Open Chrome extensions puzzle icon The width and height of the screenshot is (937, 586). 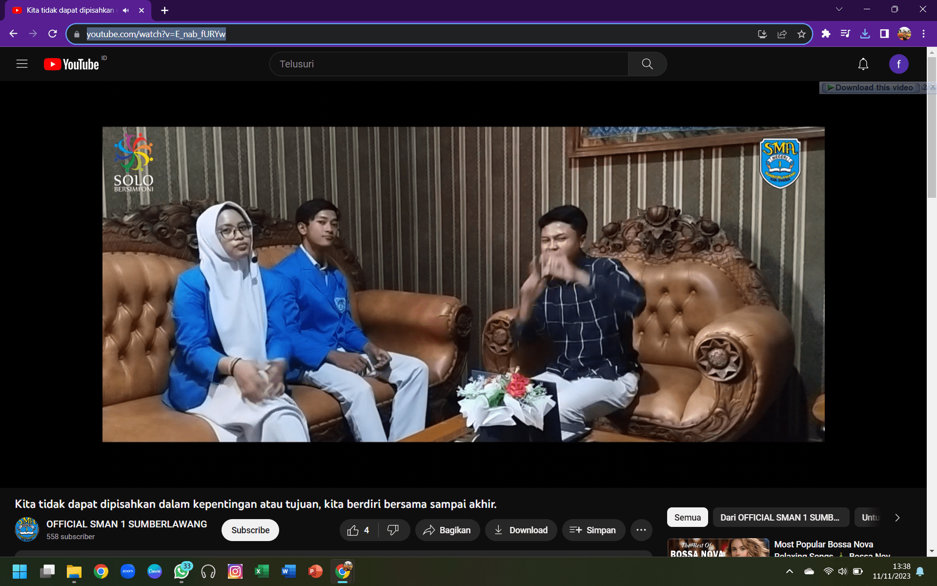(826, 34)
